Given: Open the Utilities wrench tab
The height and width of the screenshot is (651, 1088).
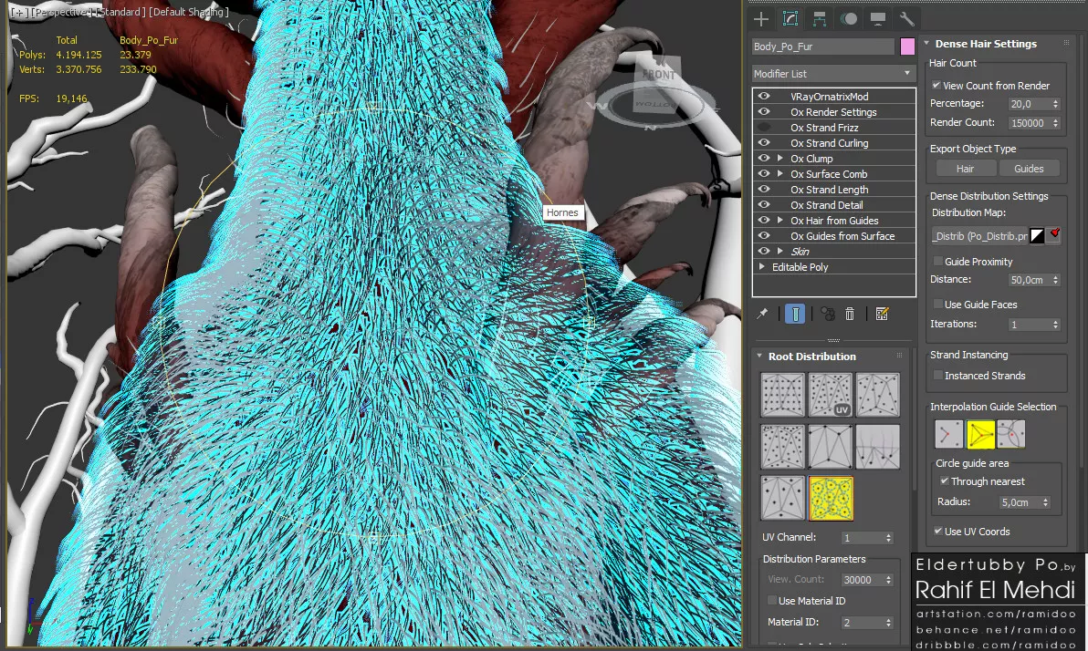Looking at the screenshot, I should [906, 19].
